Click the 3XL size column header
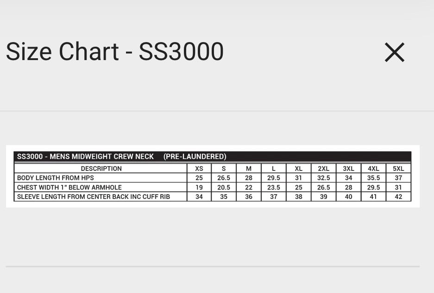434x293 pixels. tap(349, 169)
